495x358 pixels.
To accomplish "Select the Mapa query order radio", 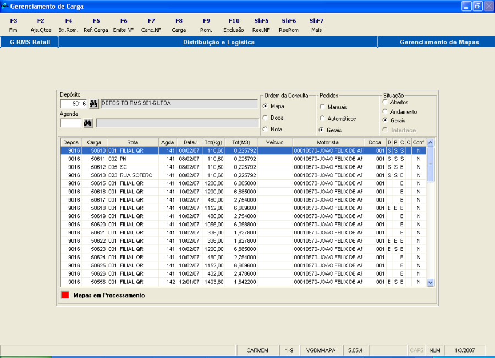I will click(265, 106).
